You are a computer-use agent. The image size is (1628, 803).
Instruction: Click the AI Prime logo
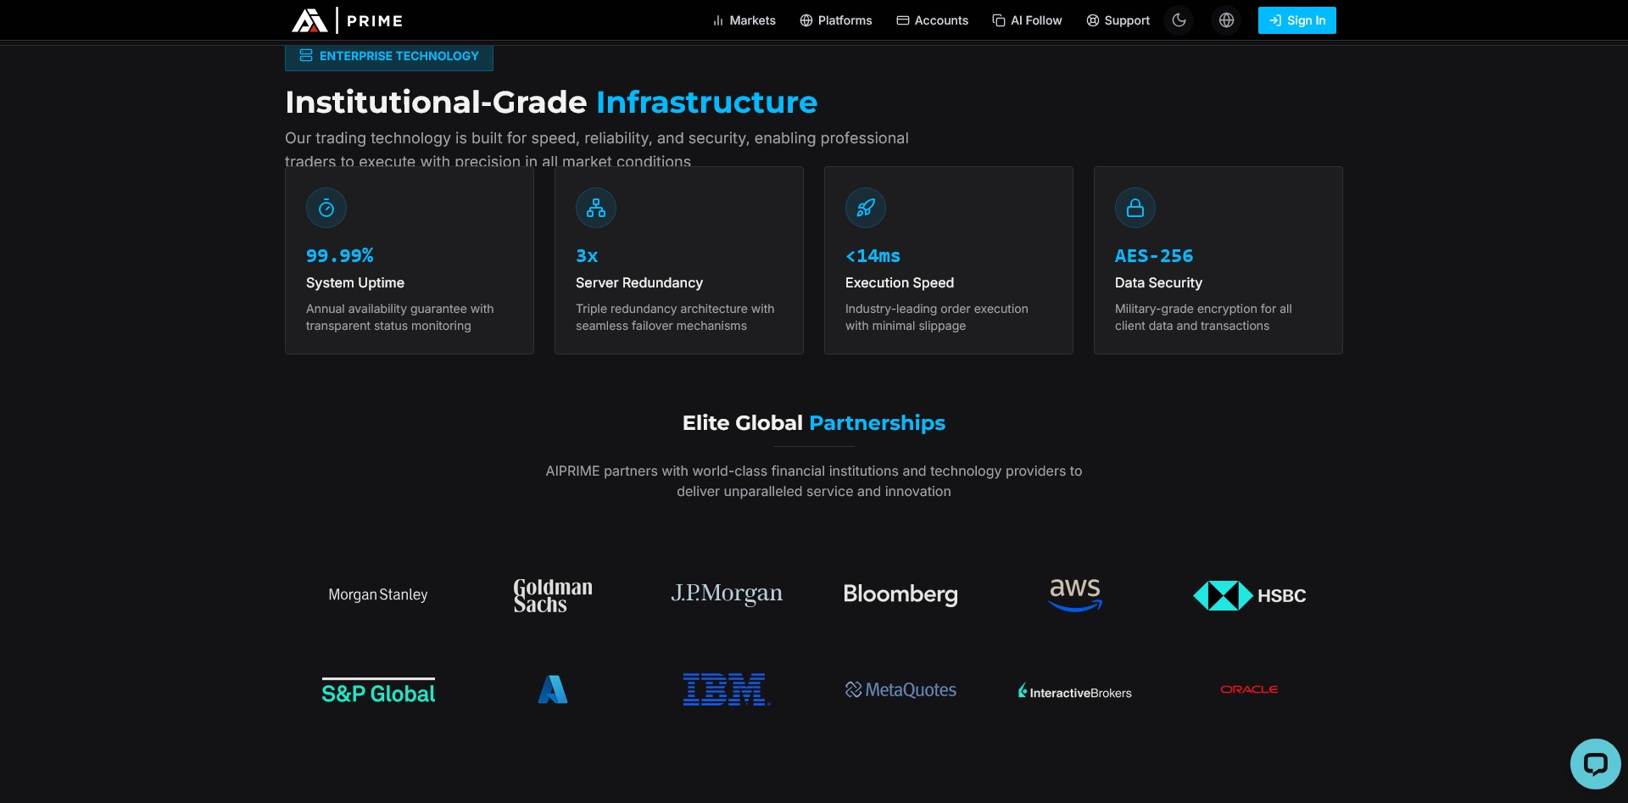pyautogui.click(x=347, y=20)
